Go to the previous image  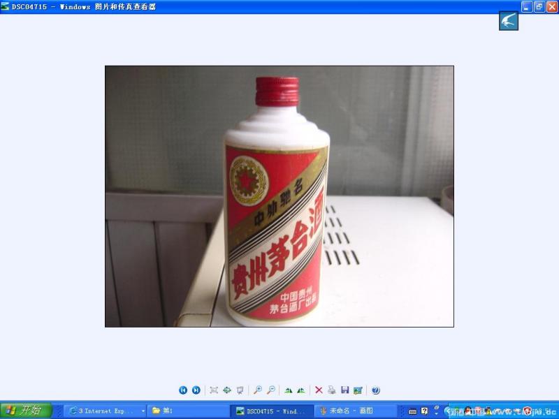183,390
